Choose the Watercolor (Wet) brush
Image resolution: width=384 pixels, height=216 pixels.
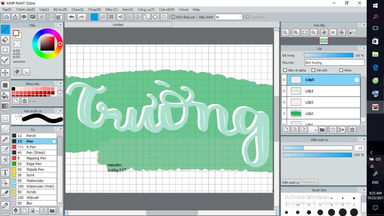tap(34, 186)
